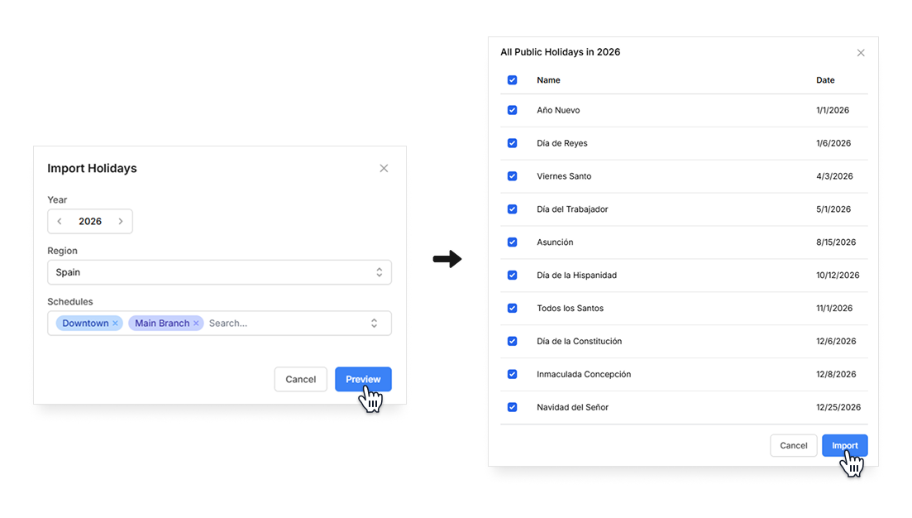Open the Region dropdown showing Spain
This screenshot has width=912, height=518.
tap(219, 272)
